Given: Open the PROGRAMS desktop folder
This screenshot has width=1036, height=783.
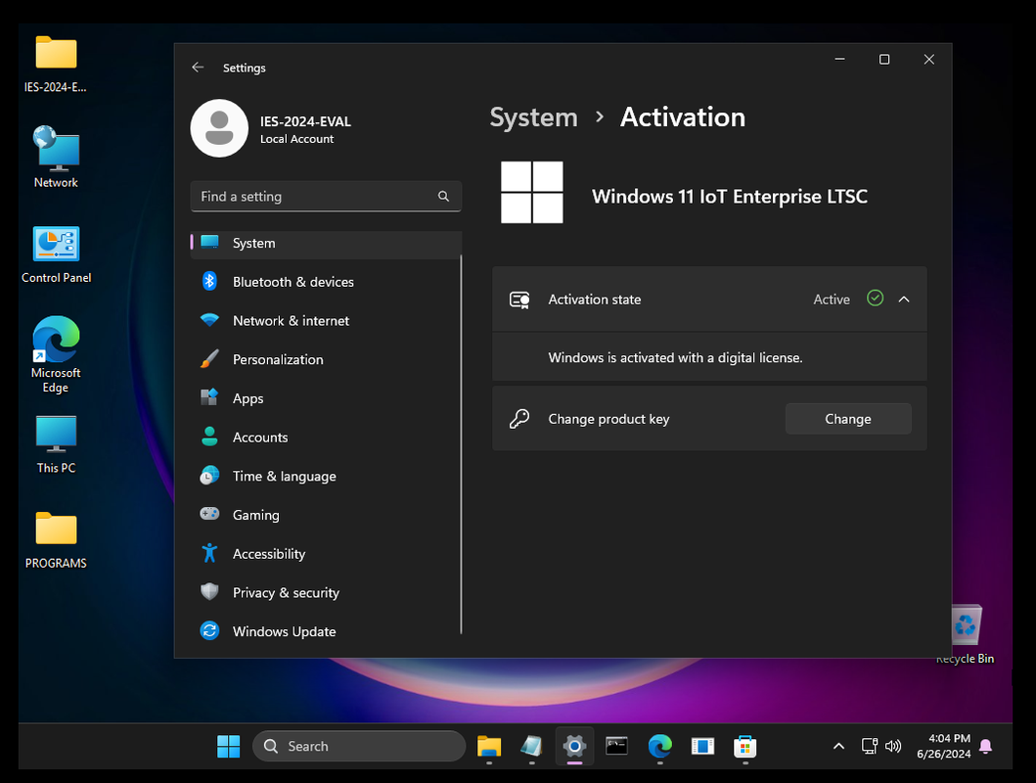Looking at the screenshot, I should [x=56, y=539].
